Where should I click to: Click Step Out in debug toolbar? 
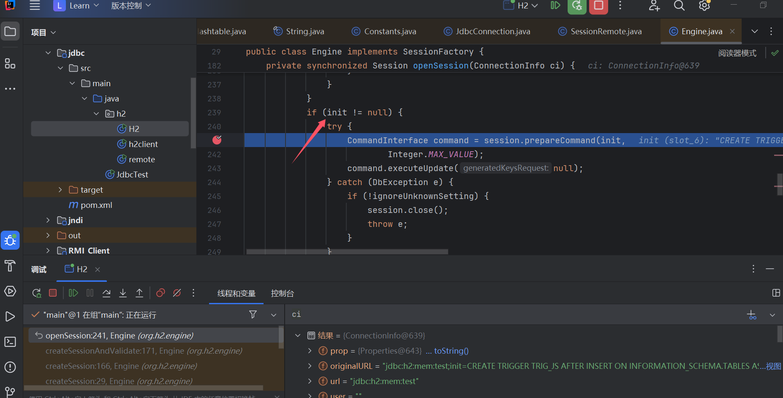(x=139, y=293)
